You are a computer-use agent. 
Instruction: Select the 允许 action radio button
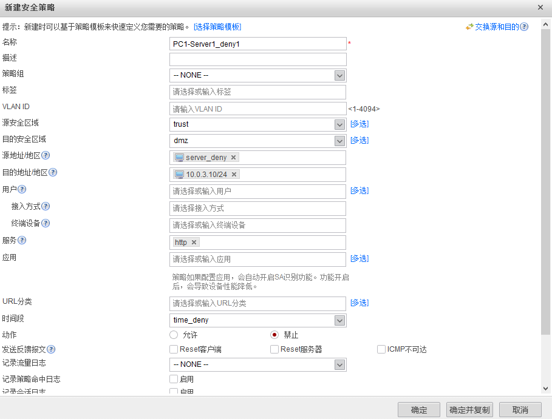pyautogui.click(x=174, y=335)
